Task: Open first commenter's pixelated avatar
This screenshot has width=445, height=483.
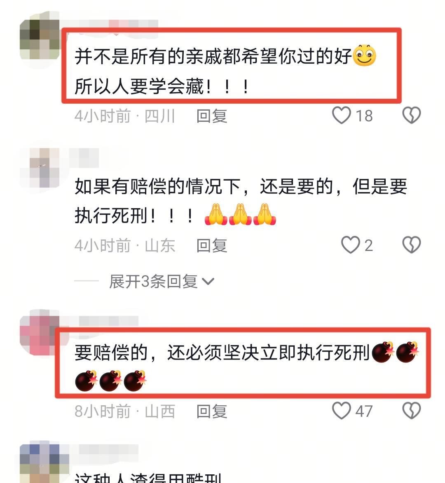Action: pyautogui.click(x=40, y=39)
